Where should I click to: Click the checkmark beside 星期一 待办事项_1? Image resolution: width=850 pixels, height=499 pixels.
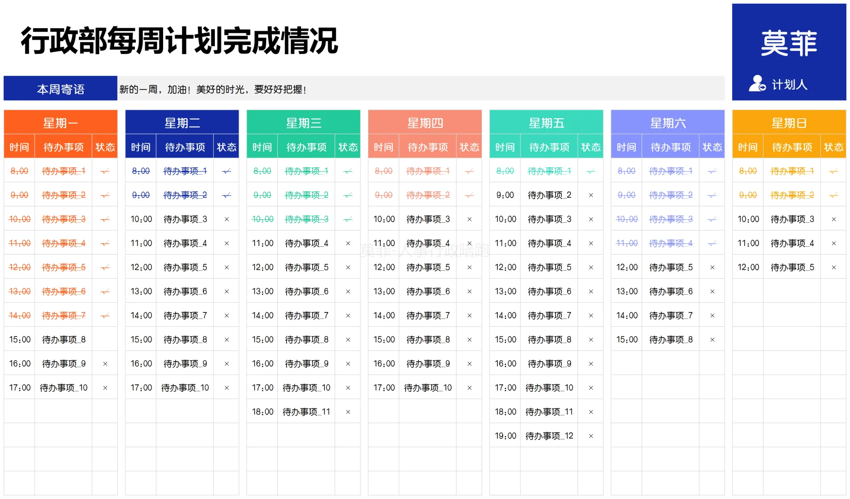click(x=105, y=170)
